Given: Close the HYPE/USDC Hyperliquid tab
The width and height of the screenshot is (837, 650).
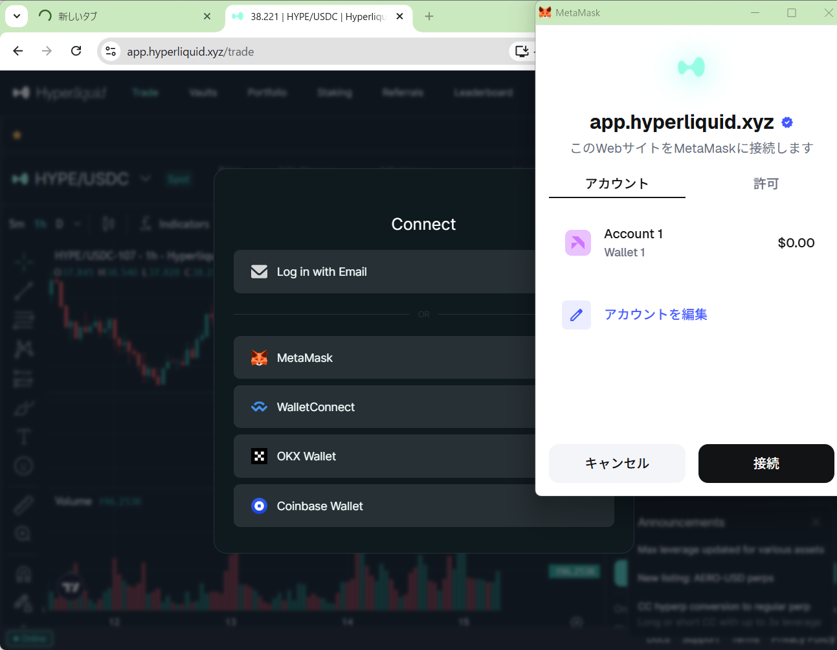Looking at the screenshot, I should tap(400, 16).
